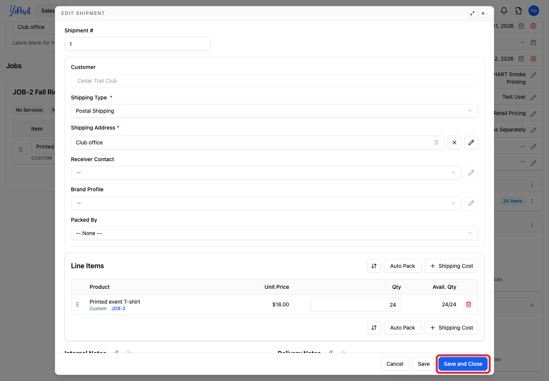Click the pencil icon beside Brand Profile
Screen dimensions: 549x381
click(x=471, y=203)
